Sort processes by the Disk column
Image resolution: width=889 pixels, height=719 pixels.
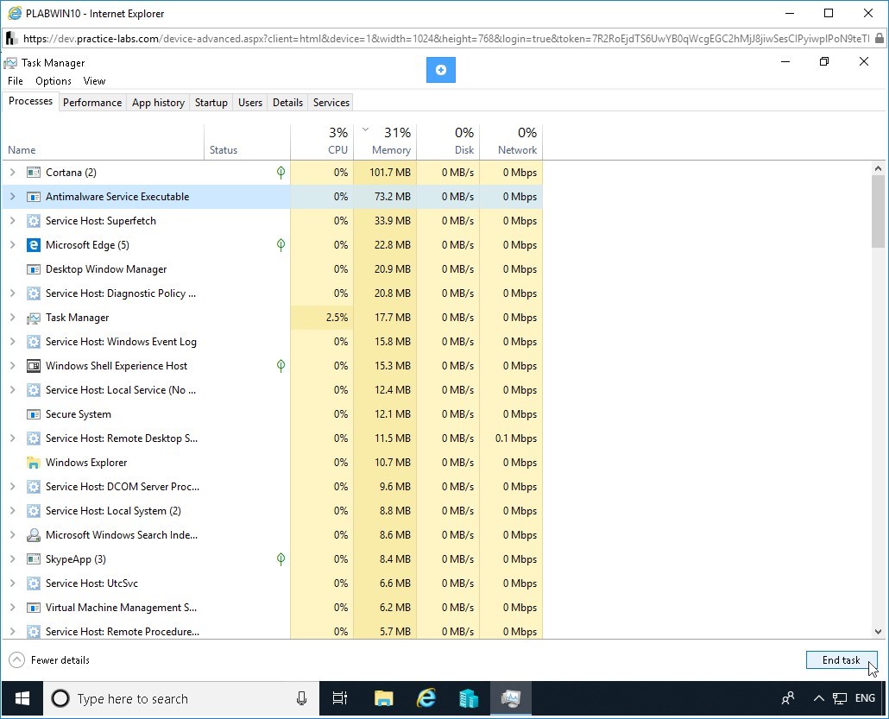(x=448, y=142)
